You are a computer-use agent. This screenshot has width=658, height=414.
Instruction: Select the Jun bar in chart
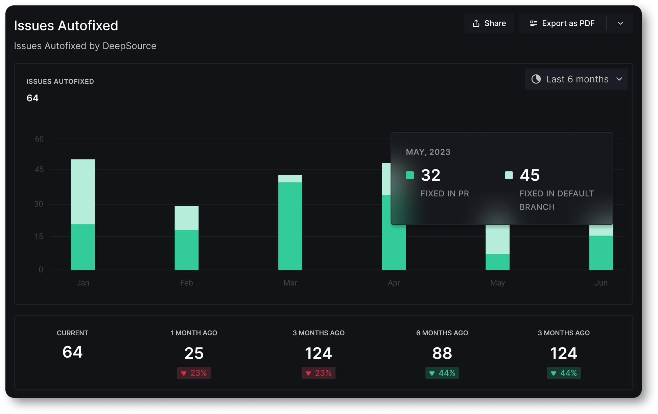tap(601, 248)
